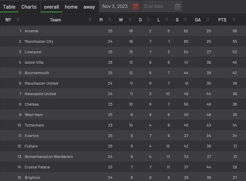Sort table by № column arrows
This screenshot has width=246, height=181.
click(x=18, y=20)
